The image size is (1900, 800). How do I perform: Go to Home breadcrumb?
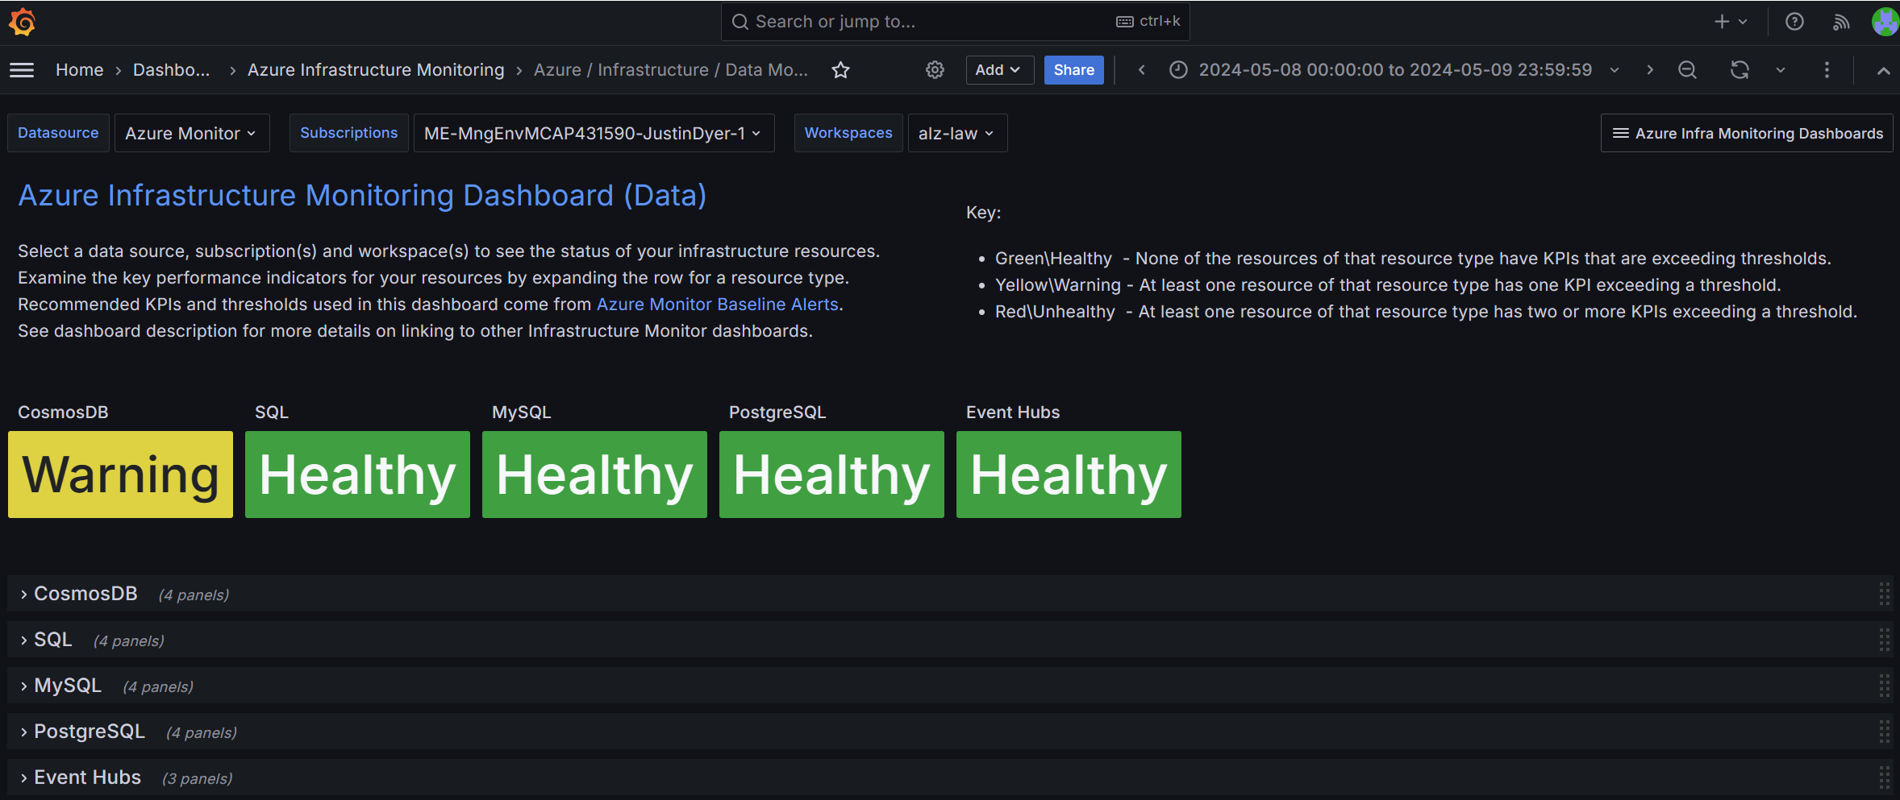(79, 70)
